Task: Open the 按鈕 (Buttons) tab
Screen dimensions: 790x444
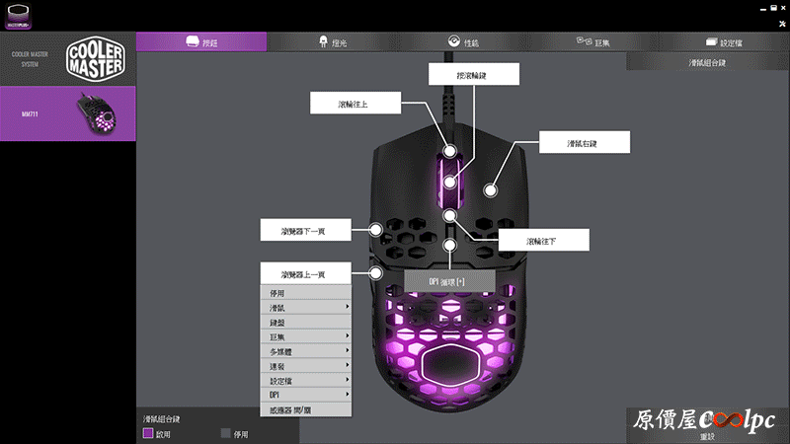Action: coord(200,41)
